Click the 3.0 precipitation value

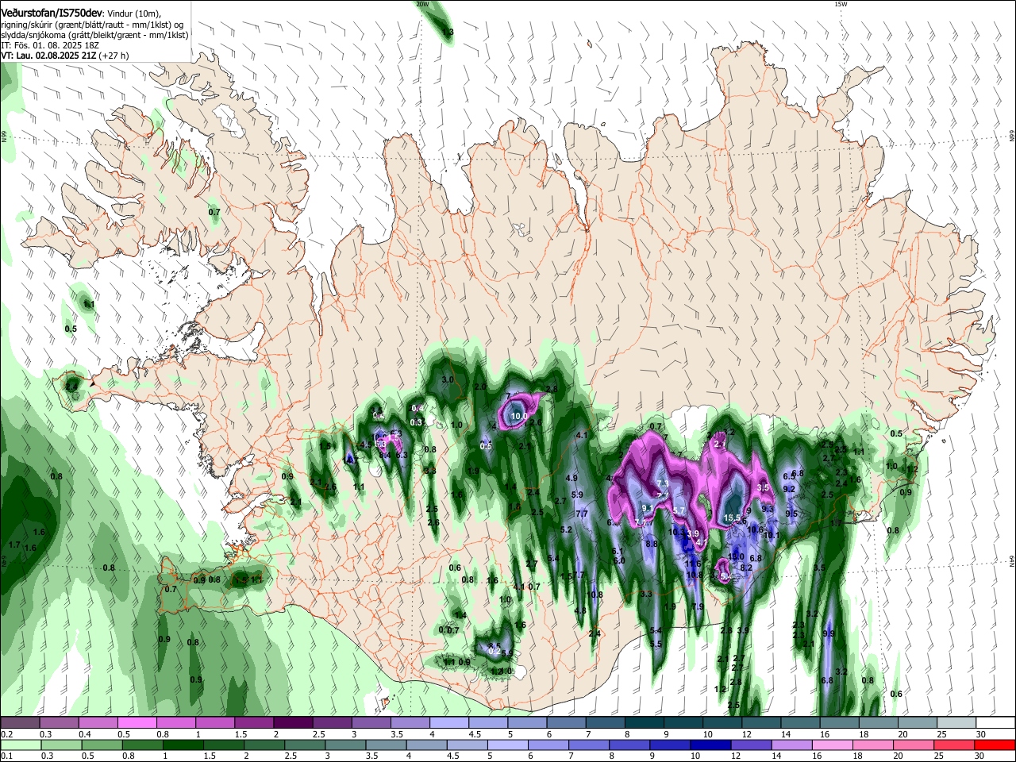coord(447,380)
